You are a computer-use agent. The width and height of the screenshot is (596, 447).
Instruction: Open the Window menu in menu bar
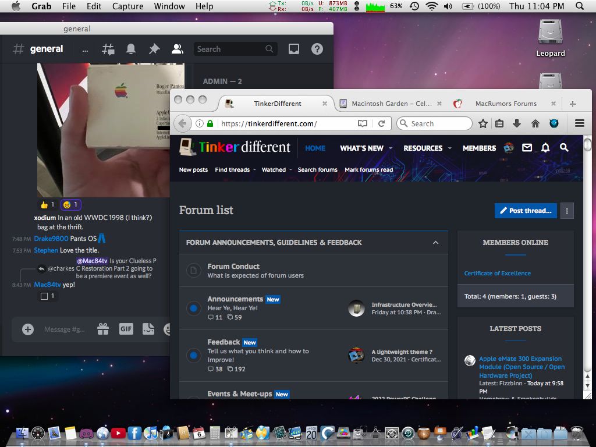(169, 6)
